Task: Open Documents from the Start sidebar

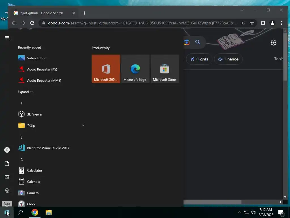Action: [7, 163]
